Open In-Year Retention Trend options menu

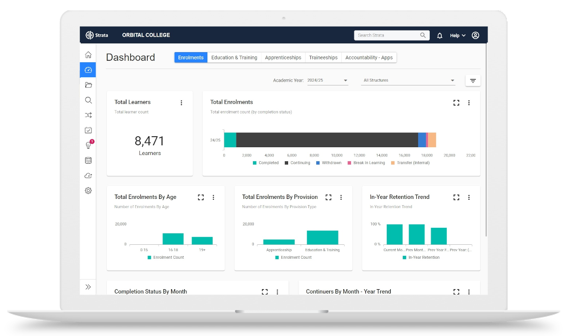(469, 197)
